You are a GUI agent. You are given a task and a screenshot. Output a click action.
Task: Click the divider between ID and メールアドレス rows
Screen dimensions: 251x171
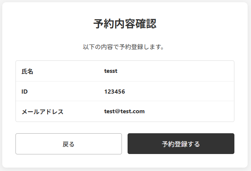[x=125, y=101]
